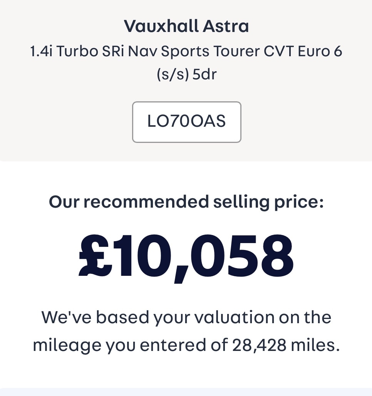Click the 1.4i Turbo engine text
Image resolution: width=372 pixels, height=396 pixels.
click(x=64, y=51)
